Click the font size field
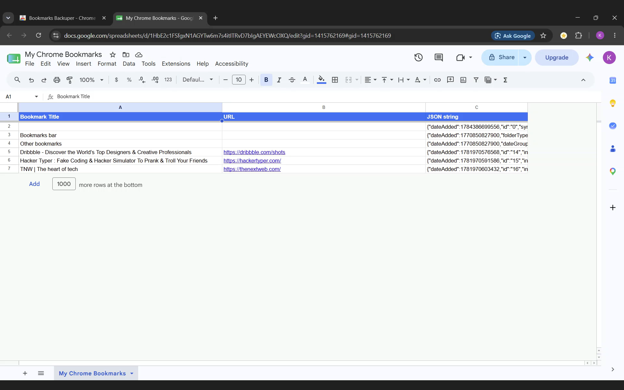This screenshot has width=624, height=390. coord(239,80)
